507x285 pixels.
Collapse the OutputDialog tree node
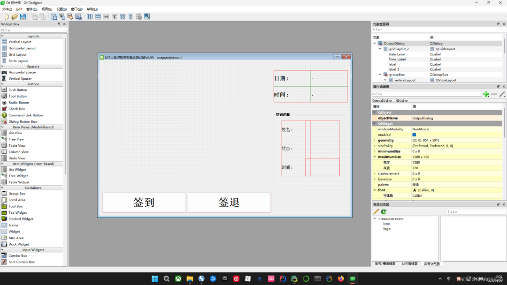(375, 43)
